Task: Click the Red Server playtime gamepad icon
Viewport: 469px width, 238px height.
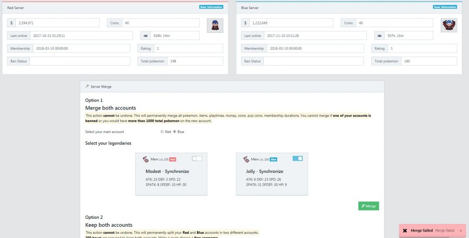Action: (145, 36)
